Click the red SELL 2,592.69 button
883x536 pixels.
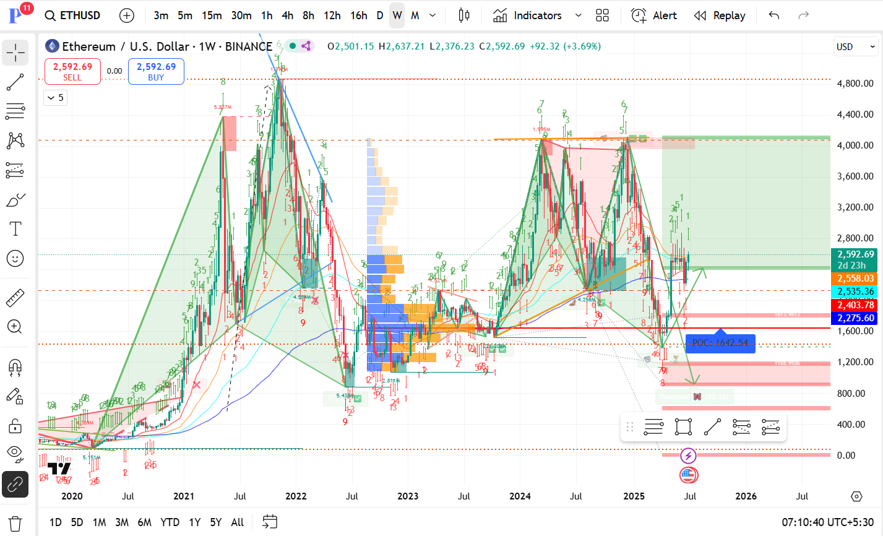72,71
